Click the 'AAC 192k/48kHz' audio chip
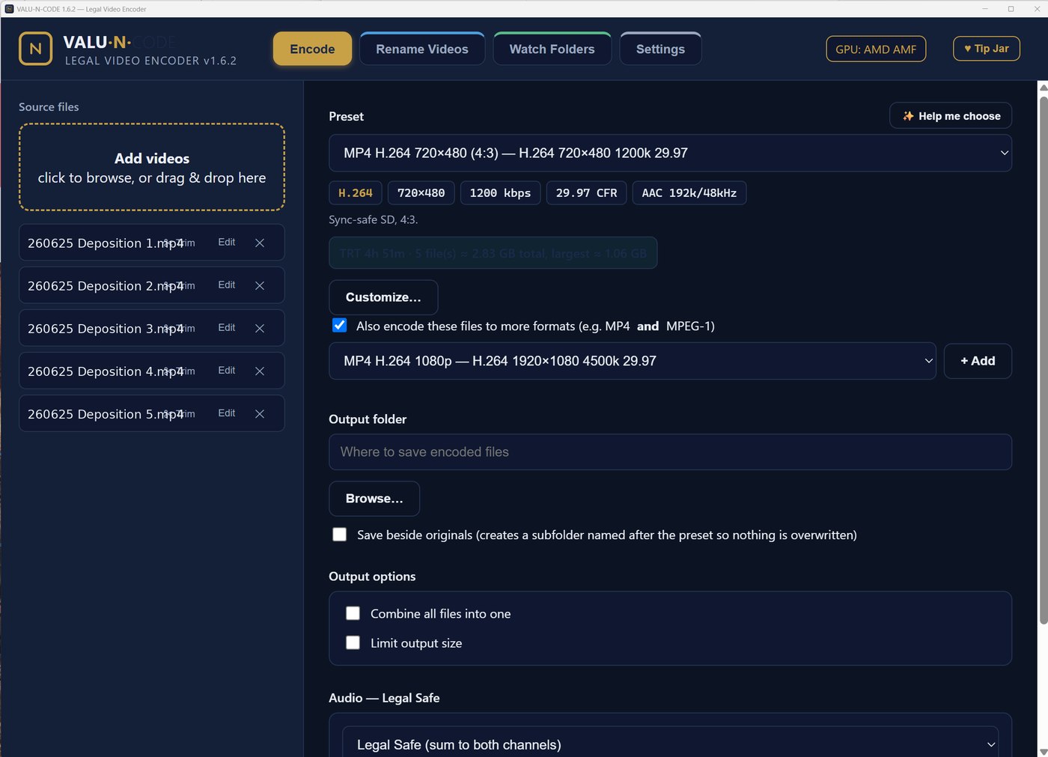 click(x=689, y=193)
